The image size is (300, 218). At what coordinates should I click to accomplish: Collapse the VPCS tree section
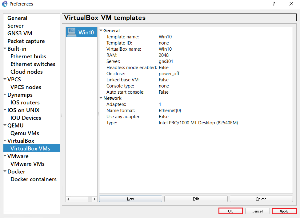(x=5, y=79)
